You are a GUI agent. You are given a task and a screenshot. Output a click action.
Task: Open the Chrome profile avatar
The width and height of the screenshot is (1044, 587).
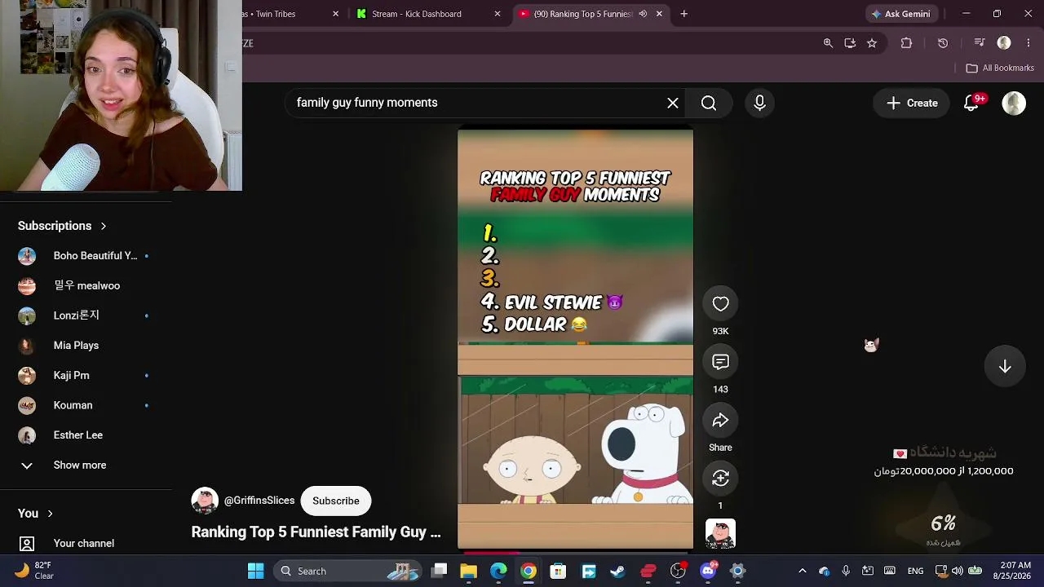(1004, 43)
